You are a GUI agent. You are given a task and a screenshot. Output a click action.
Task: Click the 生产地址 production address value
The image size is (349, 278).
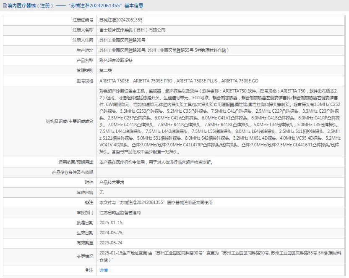click(164, 50)
